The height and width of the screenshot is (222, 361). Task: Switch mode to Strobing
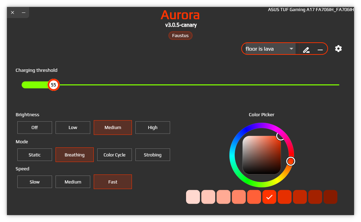[153, 155]
